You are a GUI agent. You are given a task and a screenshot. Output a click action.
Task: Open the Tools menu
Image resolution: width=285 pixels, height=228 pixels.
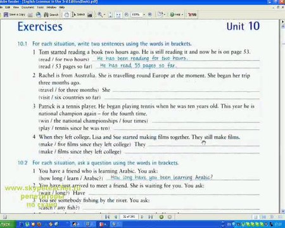pyautogui.click(x=40, y=7)
